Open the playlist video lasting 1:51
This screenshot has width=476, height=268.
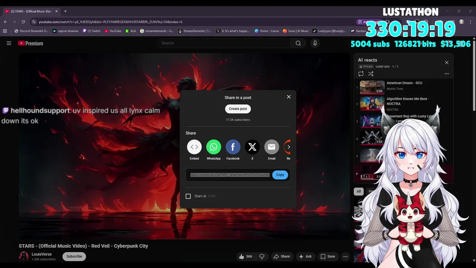(x=372, y=139)
